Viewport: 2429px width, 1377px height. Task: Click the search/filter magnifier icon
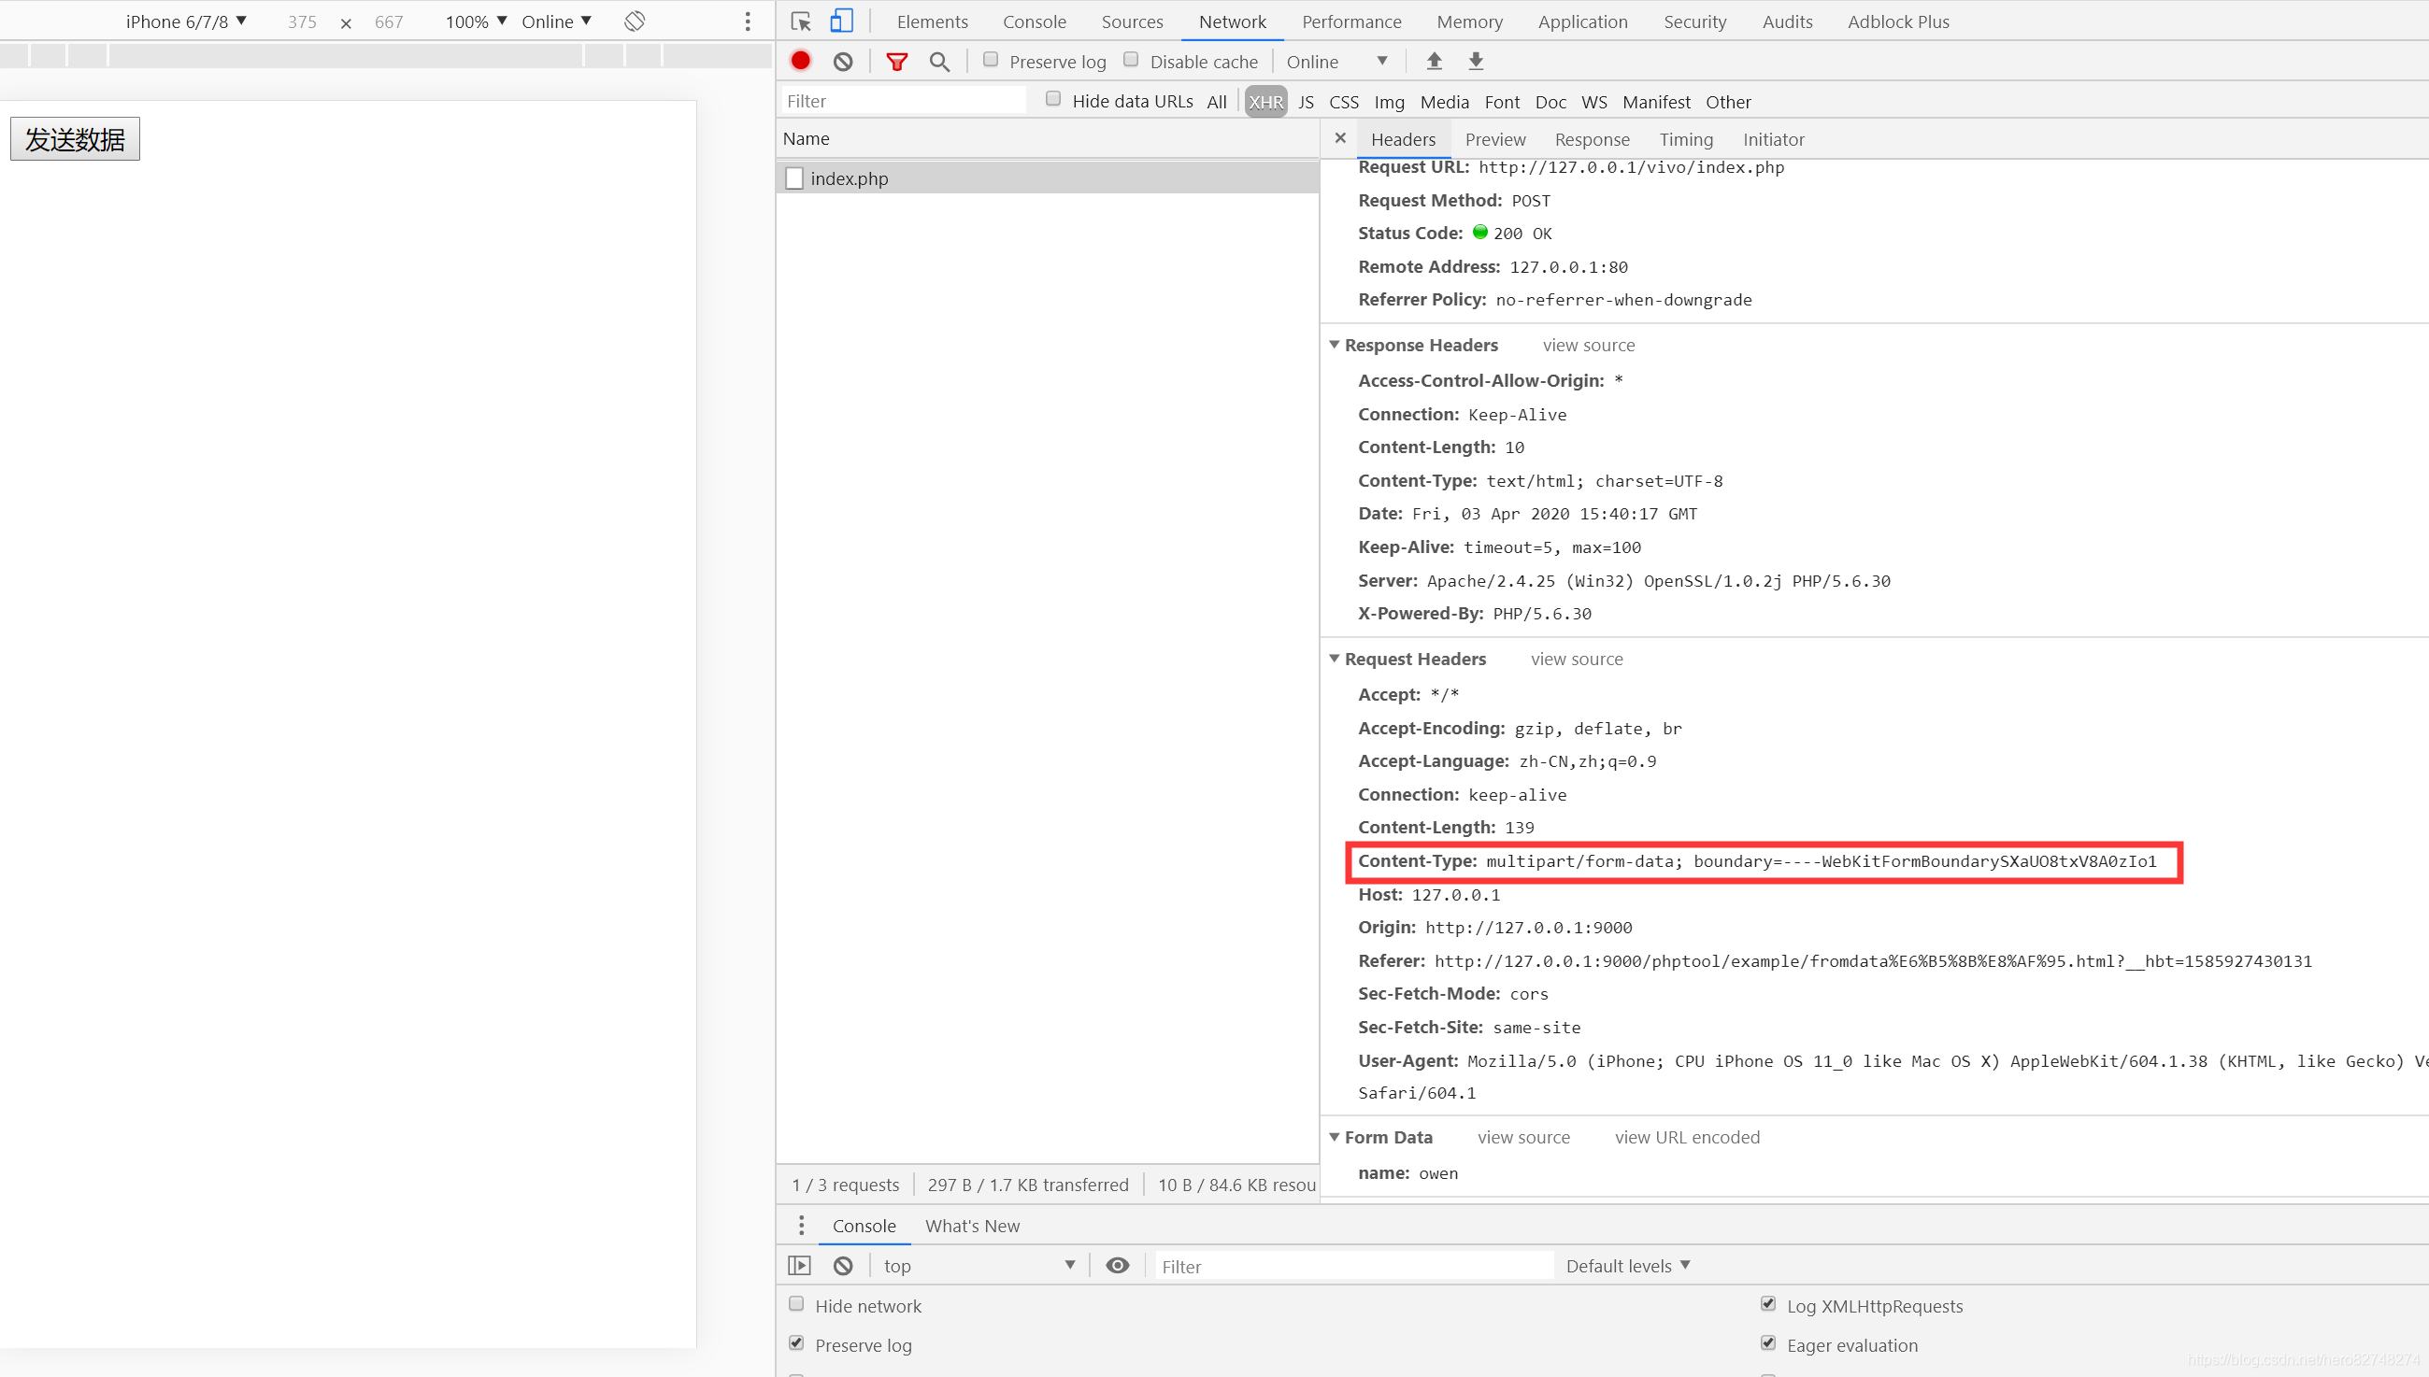(x=939, y=62)
